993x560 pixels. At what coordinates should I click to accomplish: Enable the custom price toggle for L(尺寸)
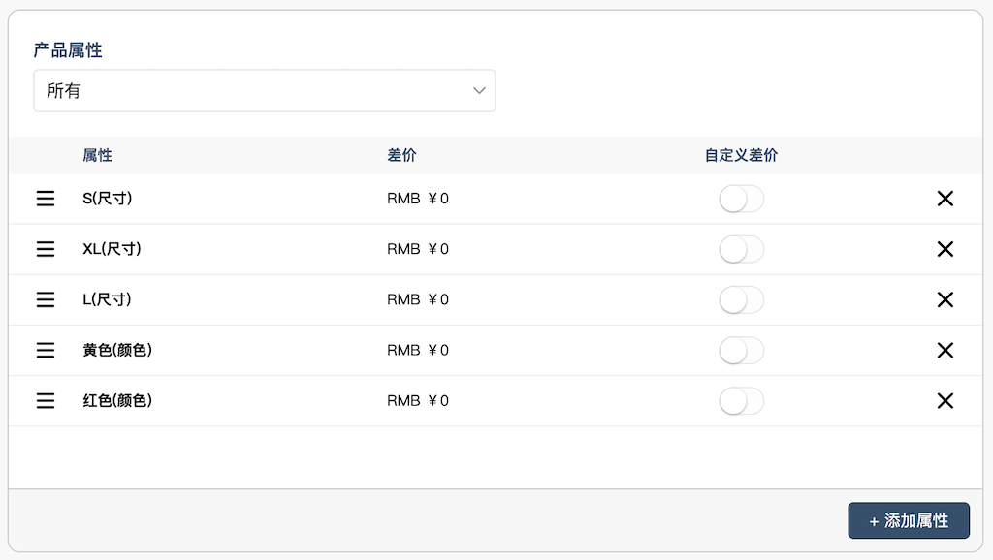click(x=742, y=299)
